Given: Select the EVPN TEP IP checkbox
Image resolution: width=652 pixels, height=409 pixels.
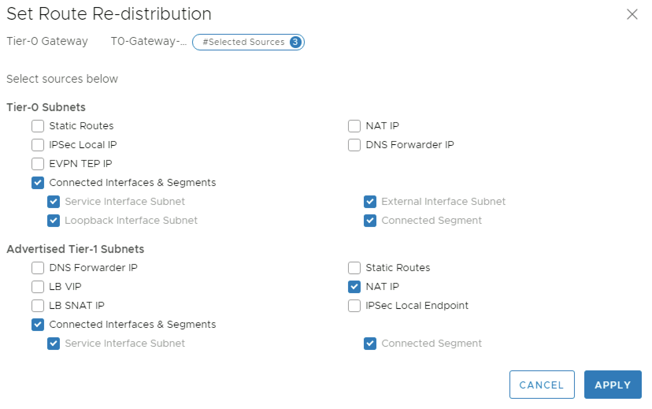Looking at the screenshot, I should (38, 164).
